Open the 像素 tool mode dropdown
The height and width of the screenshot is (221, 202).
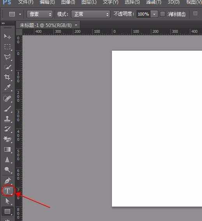tap(40, 14)
